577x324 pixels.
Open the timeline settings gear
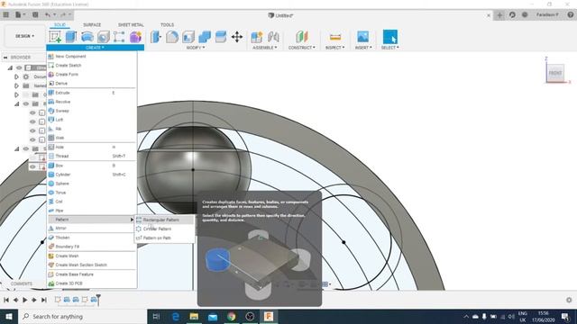pyautogui.click(x=569, y=300)
